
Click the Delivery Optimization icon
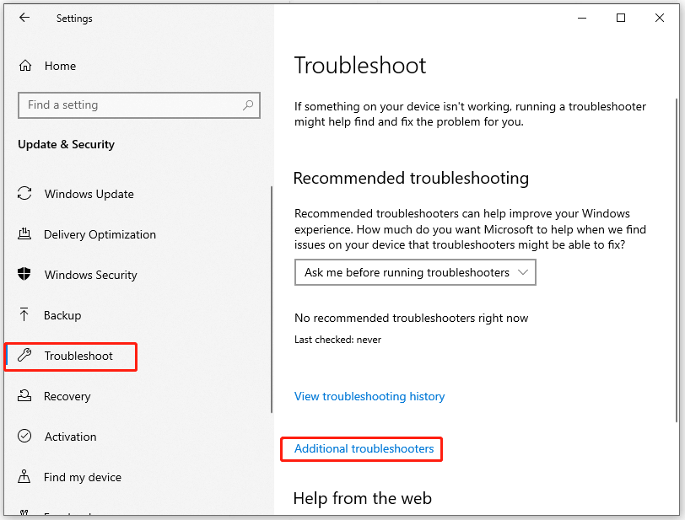click(x=25, y=234)
